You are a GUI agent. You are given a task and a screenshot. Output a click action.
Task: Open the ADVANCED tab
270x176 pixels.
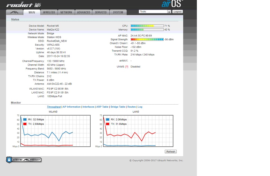coord(84,12)
